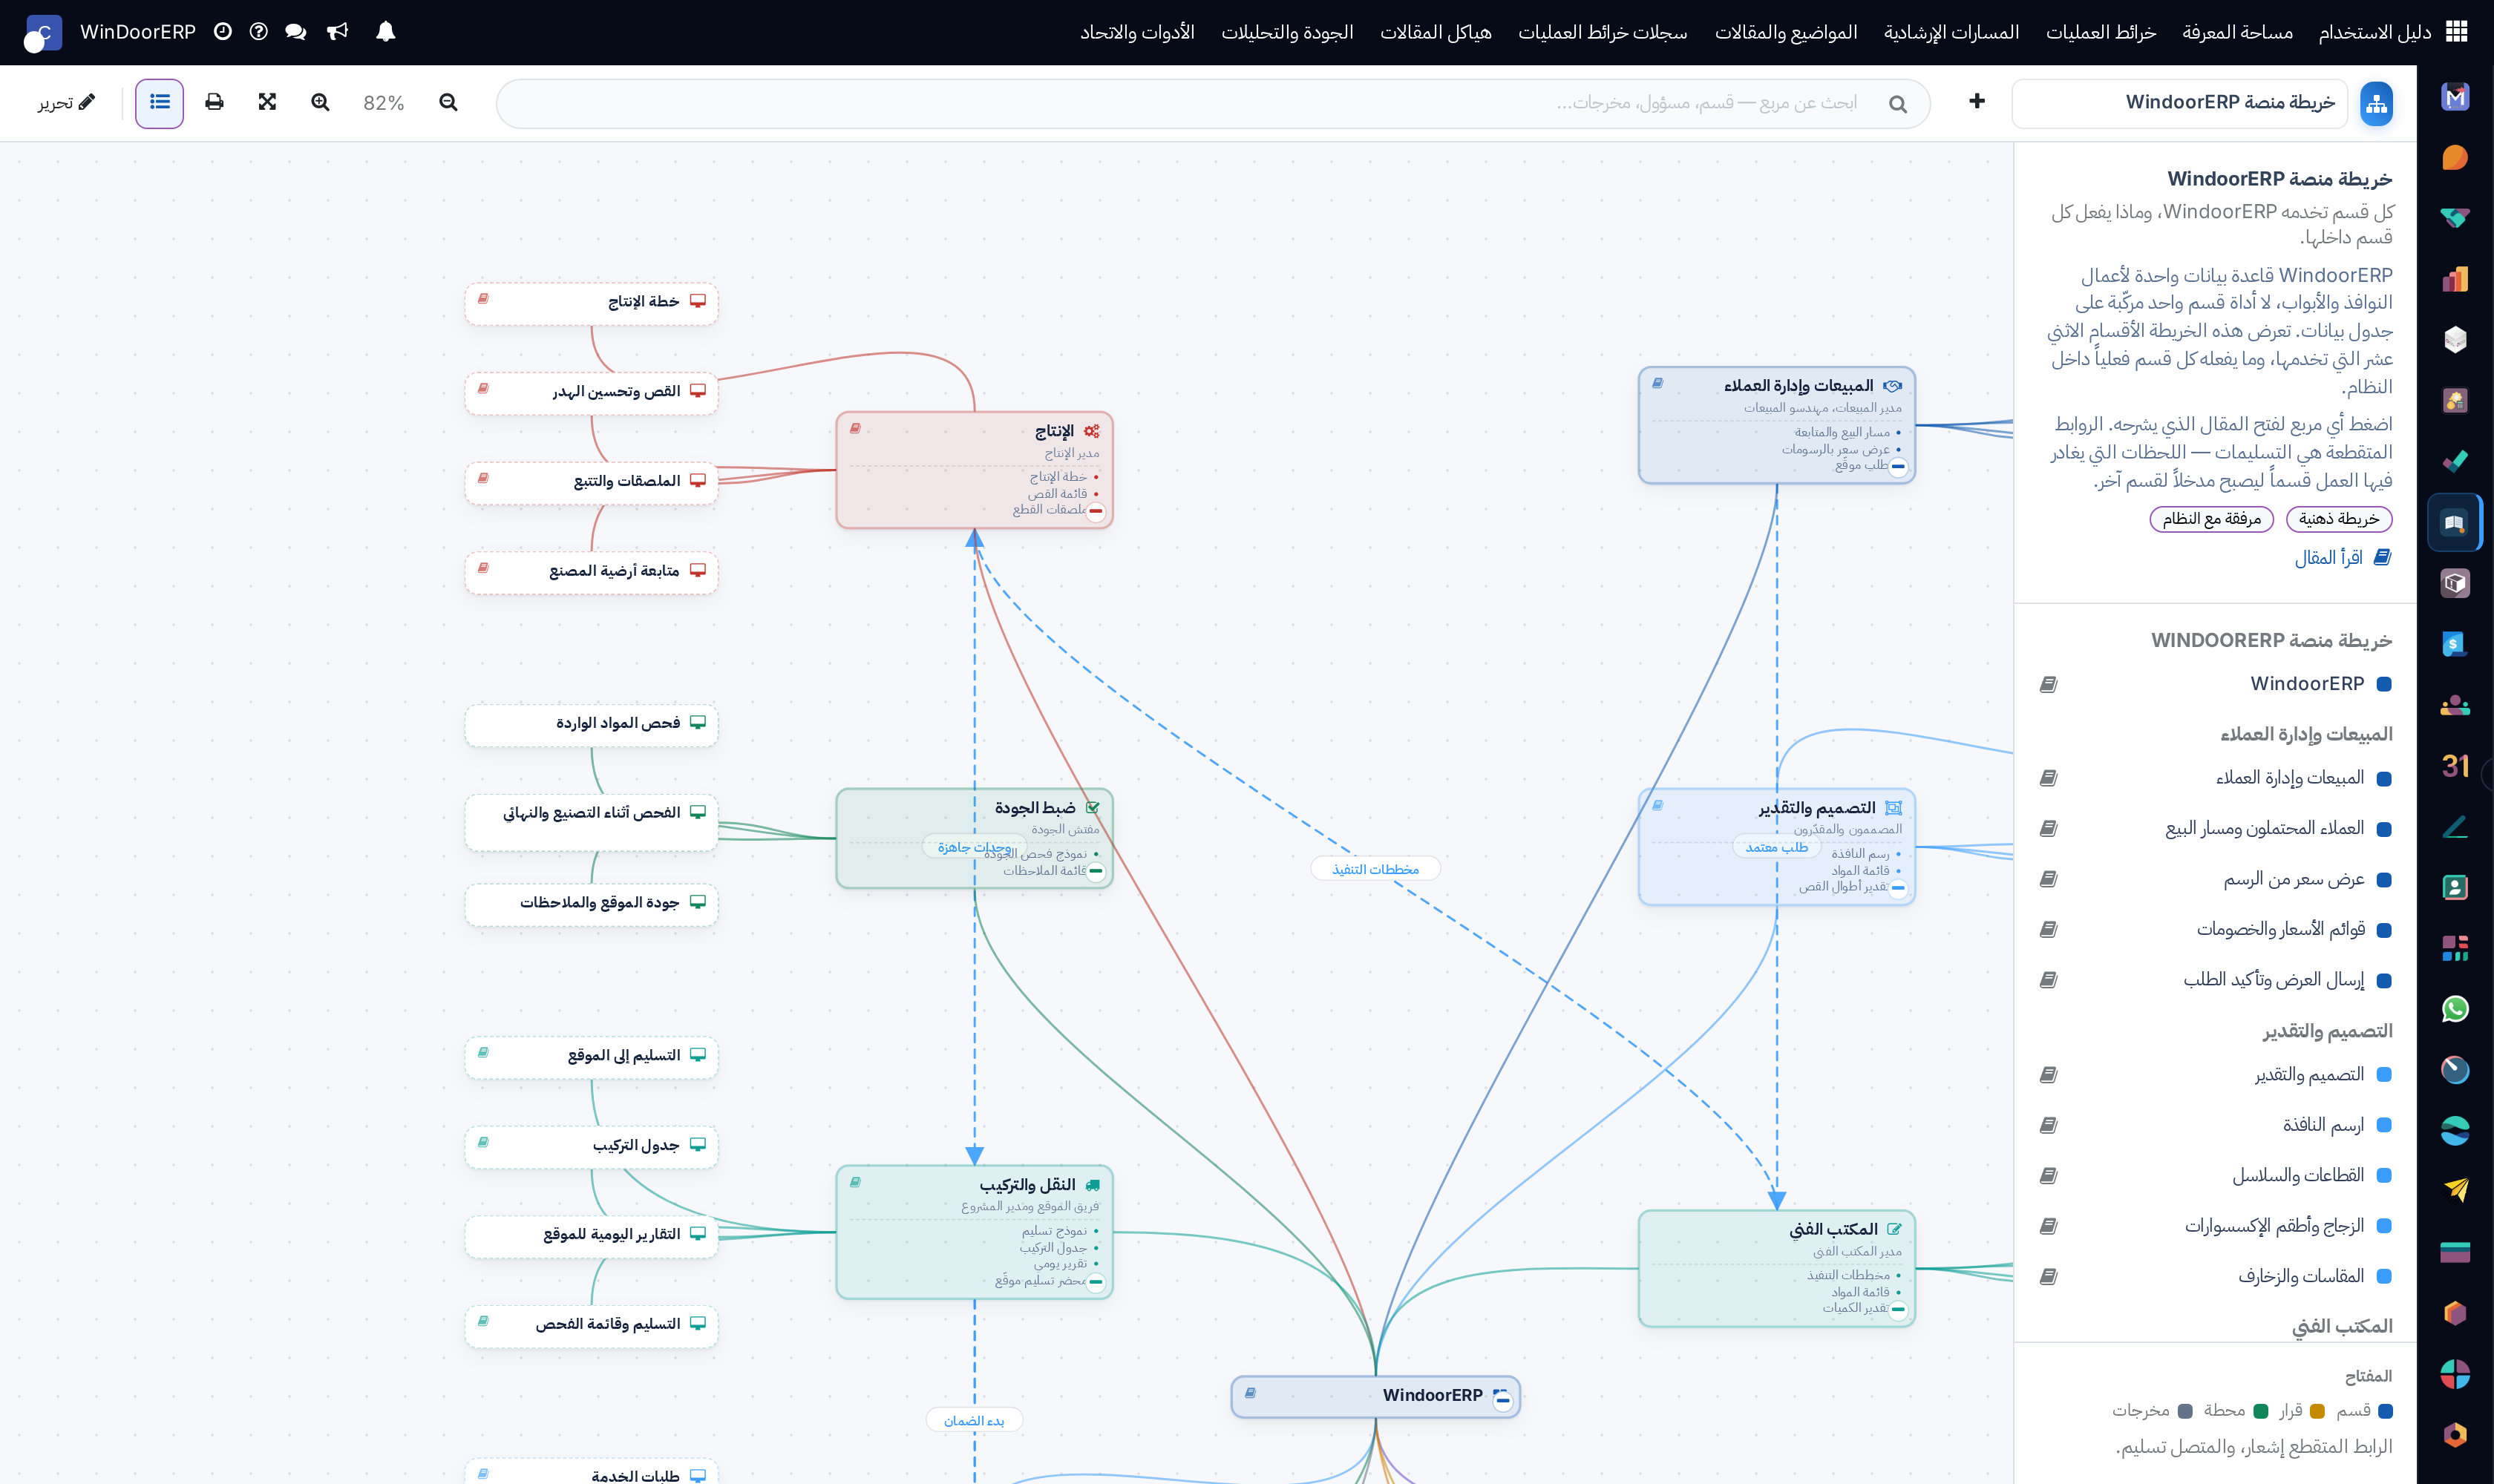Image resolution: width=2494 pixels, height=1484 pixels.
Task: Click the plus icon to add a node
Action: 1977,101
